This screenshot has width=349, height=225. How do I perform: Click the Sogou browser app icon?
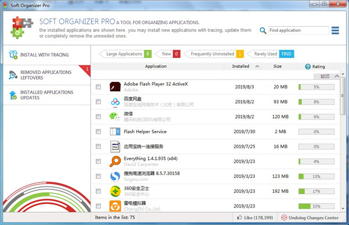(x=115, y=176)
